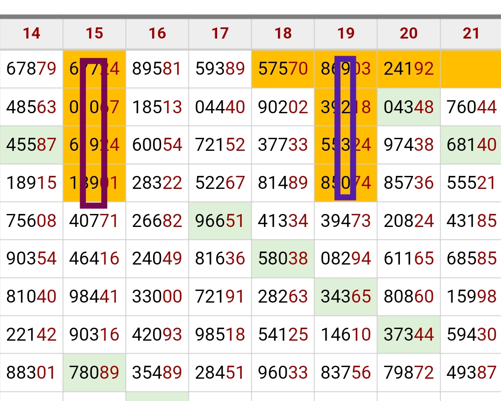This screenshot has width=501, height=401.
Task: Select column header 15
Action: (94, 33)
